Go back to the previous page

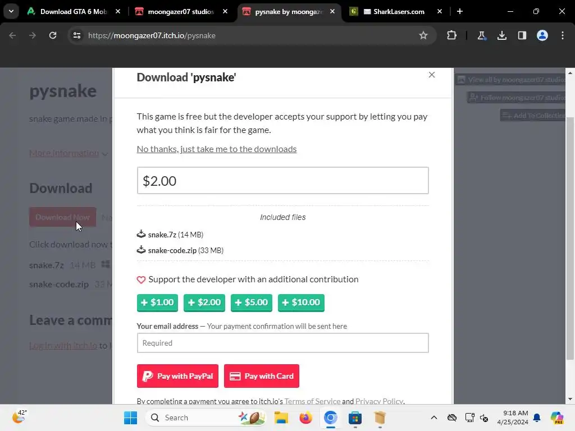tap(12, 35)
